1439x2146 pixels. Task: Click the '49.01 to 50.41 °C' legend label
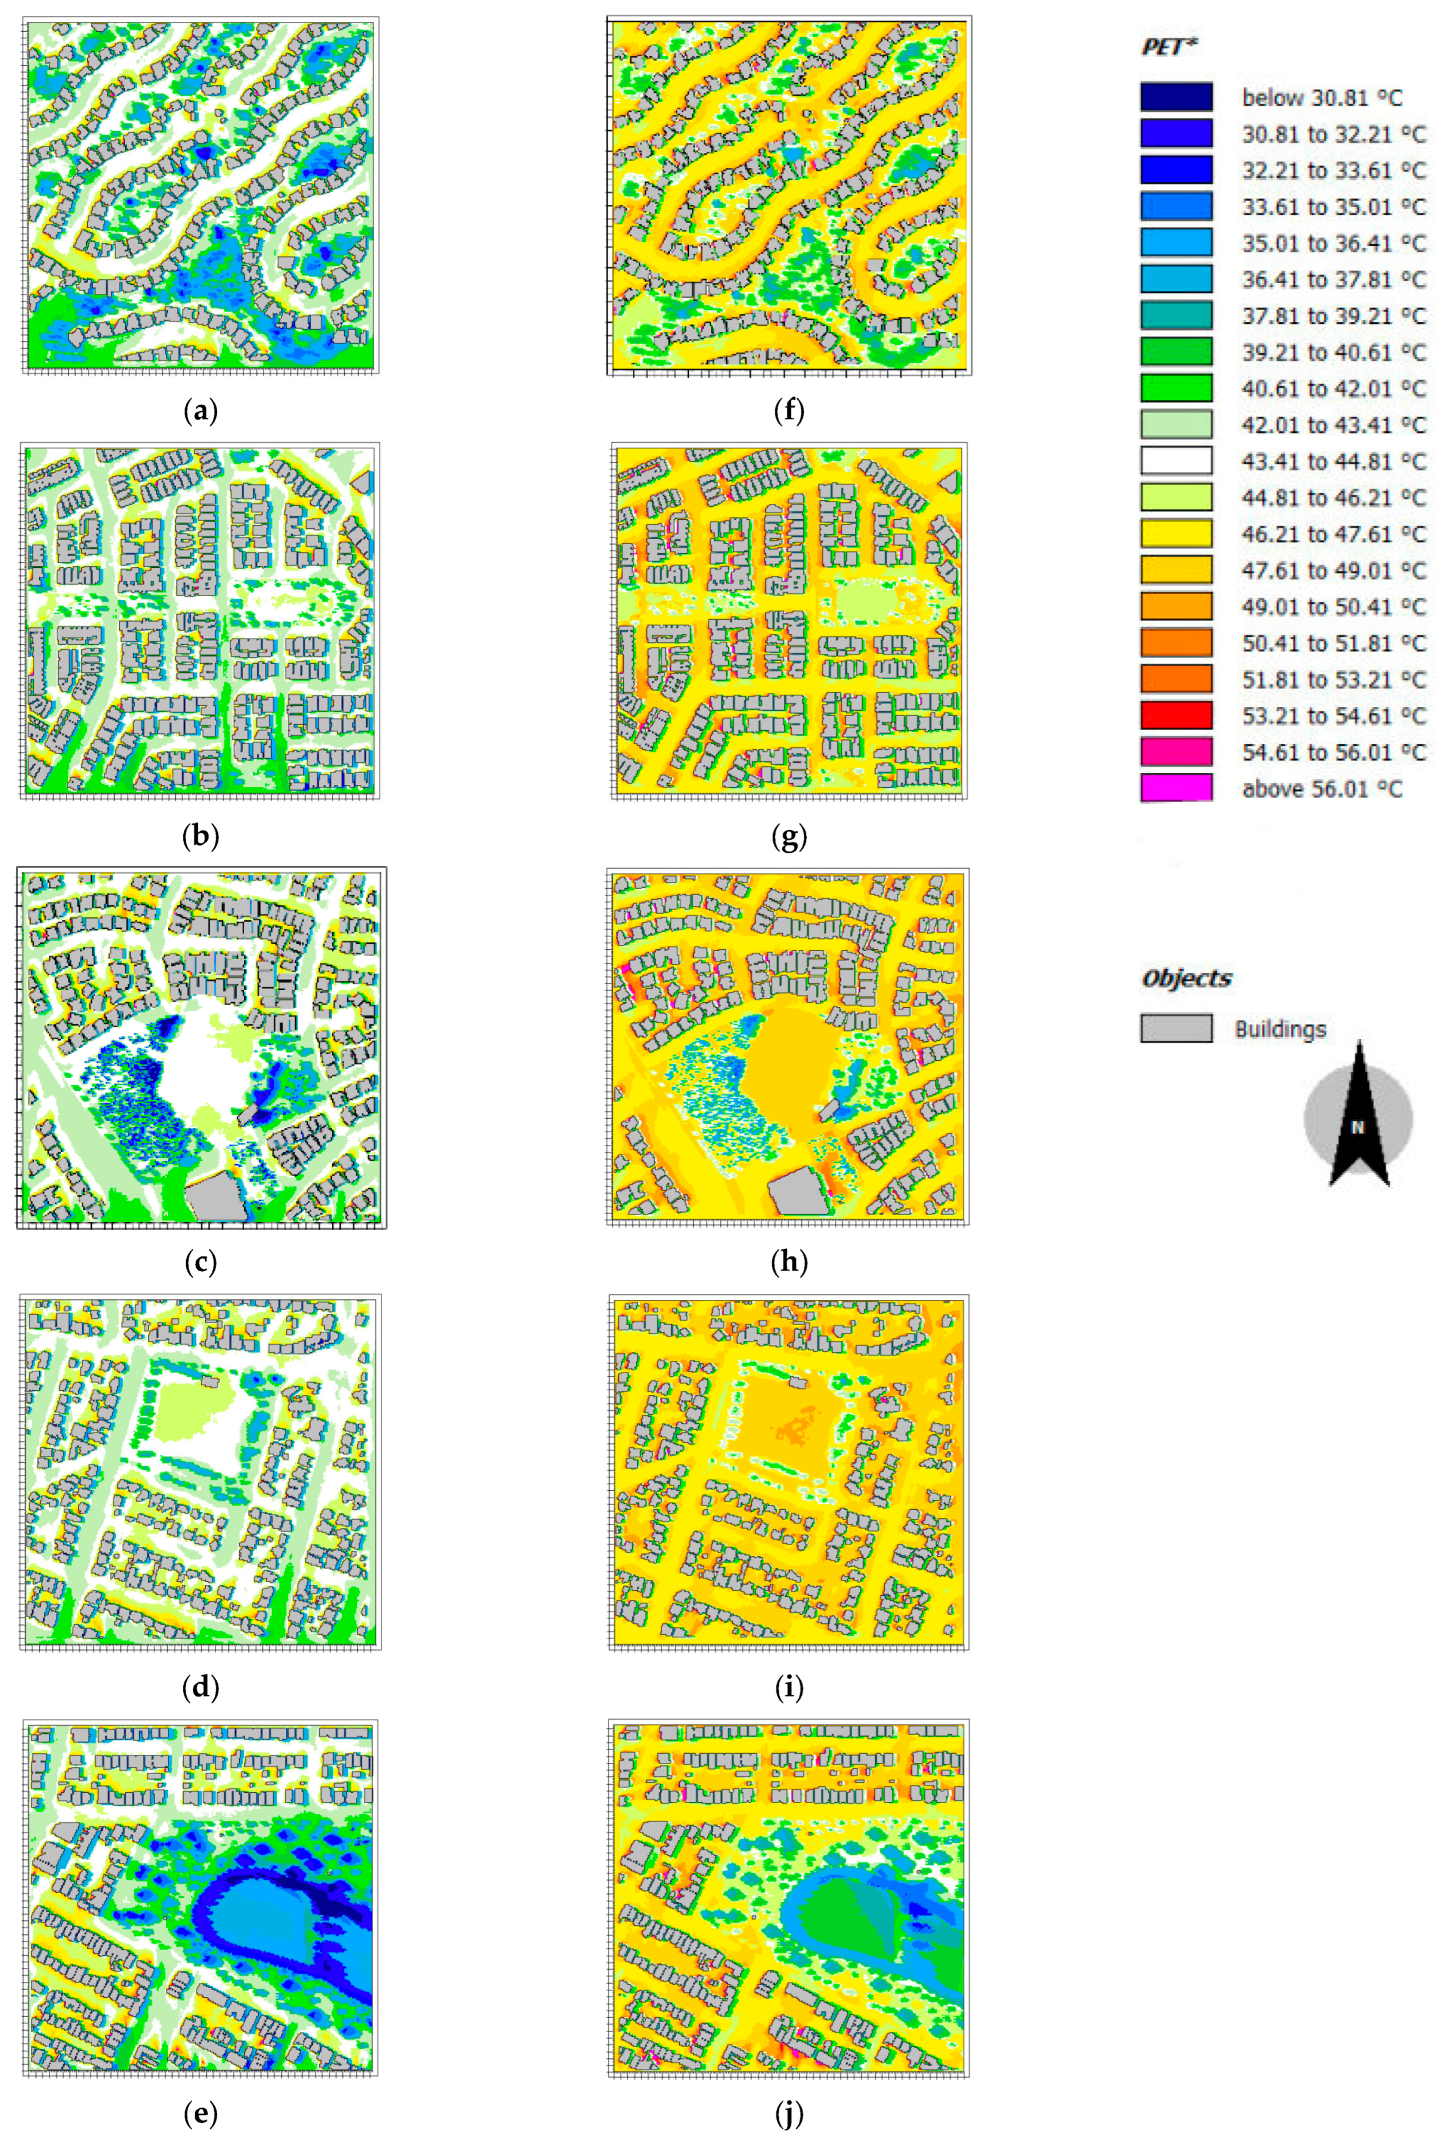[x=1333, y=606]
